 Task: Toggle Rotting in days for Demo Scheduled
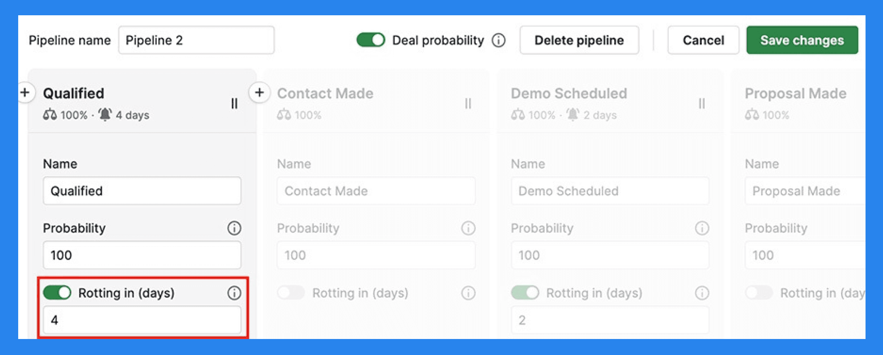[x=525, y=293]
